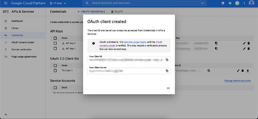This screenshot has width=258, height=119.
Task: Click the TV client 1 name
Action: 67,71
